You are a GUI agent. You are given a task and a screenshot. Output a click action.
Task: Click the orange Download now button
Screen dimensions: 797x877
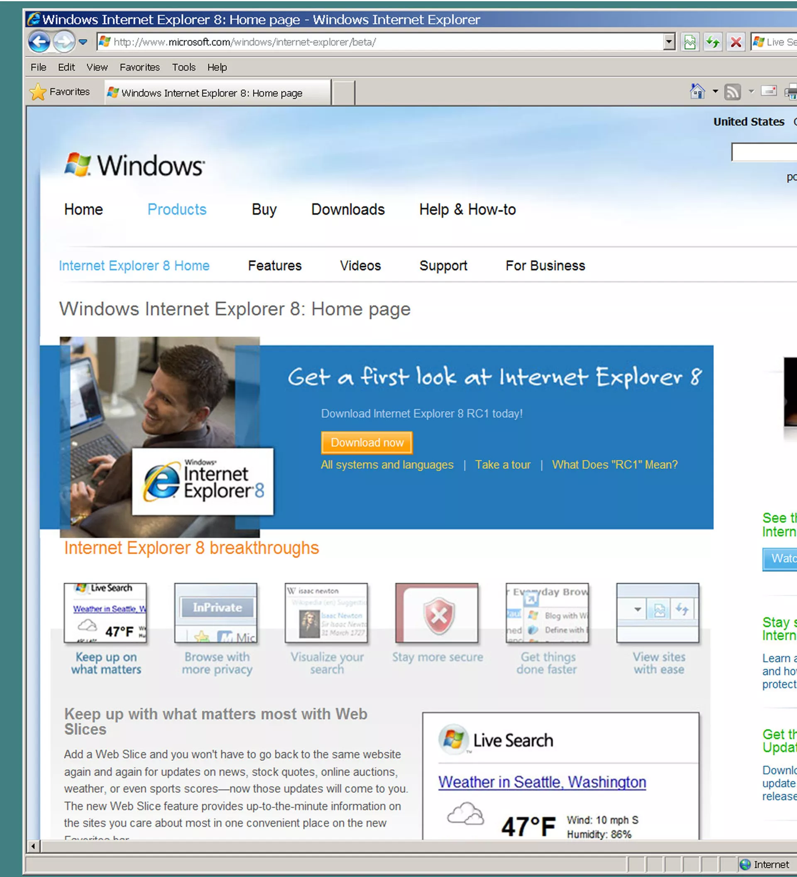(367, 442)
